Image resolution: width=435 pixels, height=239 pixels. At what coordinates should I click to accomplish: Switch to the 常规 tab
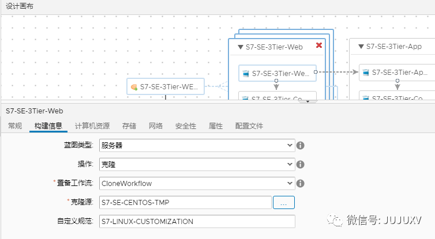pyautogui.click(x=15, y=126)
